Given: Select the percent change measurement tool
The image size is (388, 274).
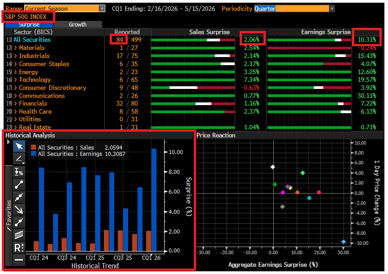Looking at the screenshot, I should 19,172.
